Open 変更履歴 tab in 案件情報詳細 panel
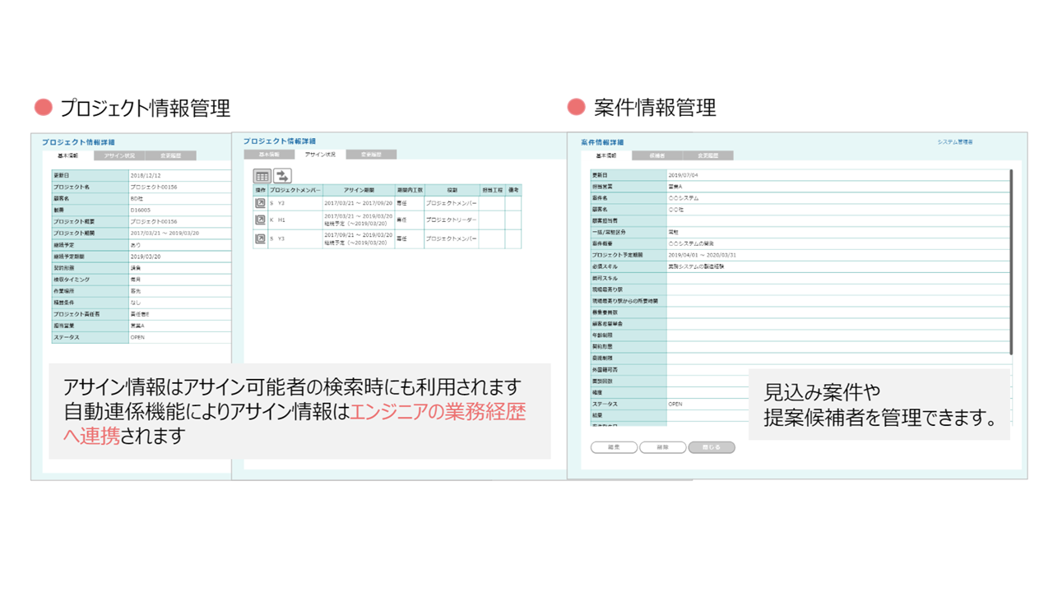This screenshot has width=1053, height=592. [x=707, y=155]
